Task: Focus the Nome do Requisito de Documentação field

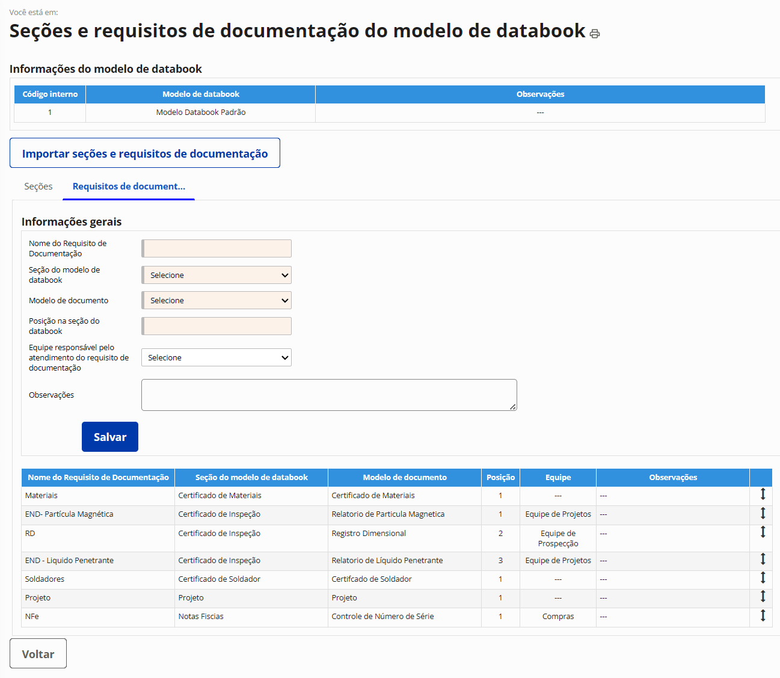Action: (217, 248)
